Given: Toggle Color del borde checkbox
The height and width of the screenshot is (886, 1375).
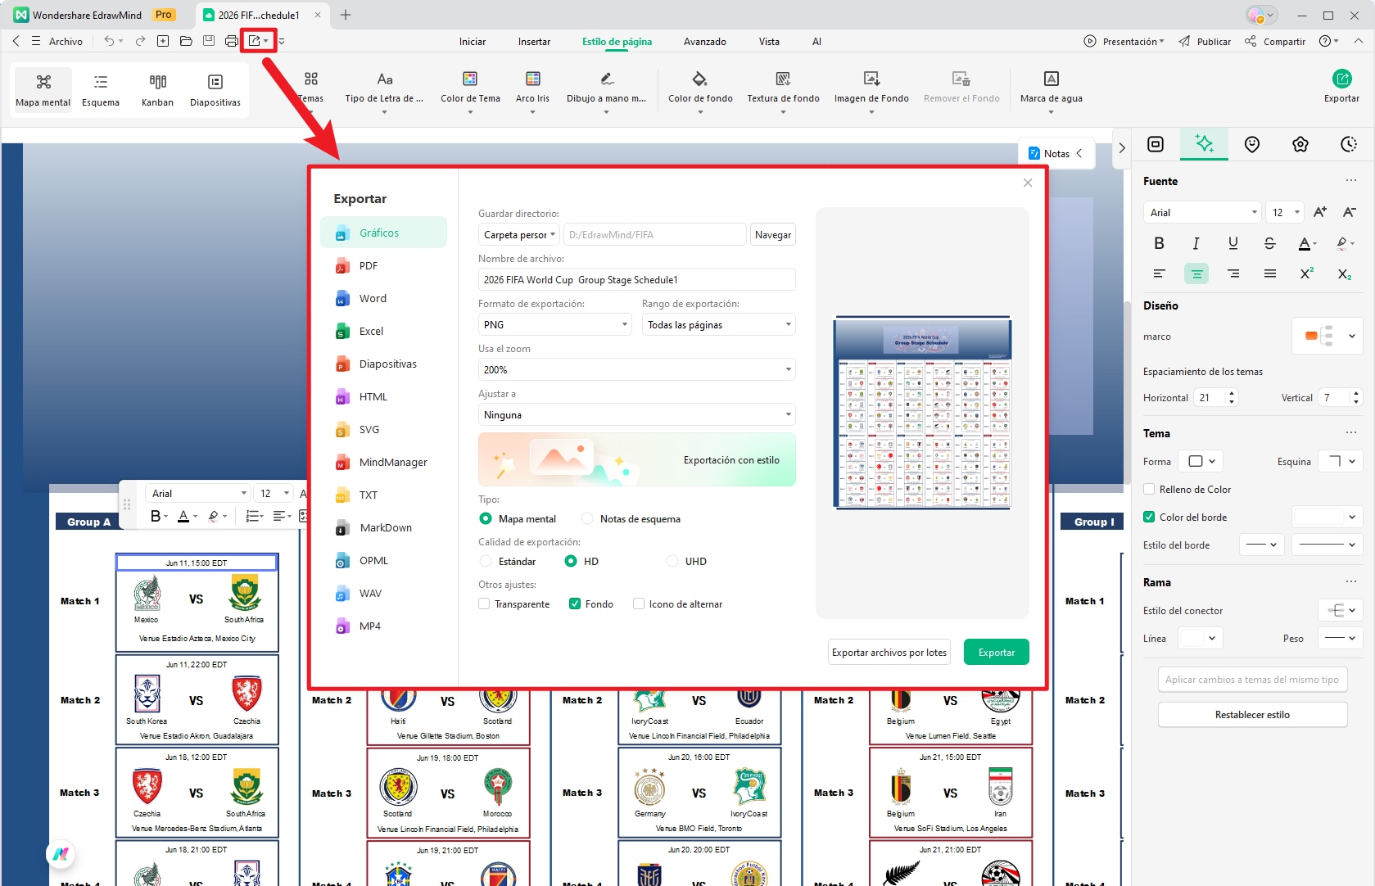Looking at the screenshot, I should click(x=1149, y=517).
